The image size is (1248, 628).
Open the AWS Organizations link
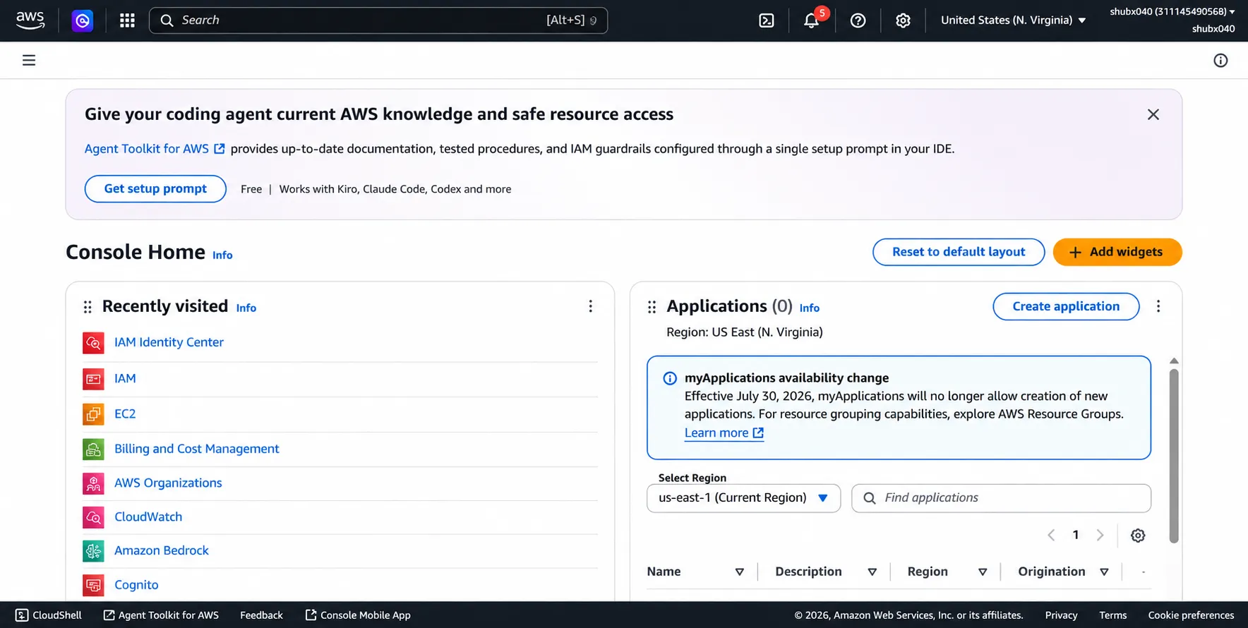(x=168, y=483)
